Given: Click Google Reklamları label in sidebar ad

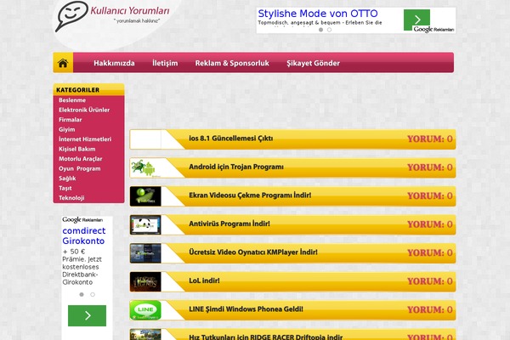Looking at the screenshot, I should (82, 219).
